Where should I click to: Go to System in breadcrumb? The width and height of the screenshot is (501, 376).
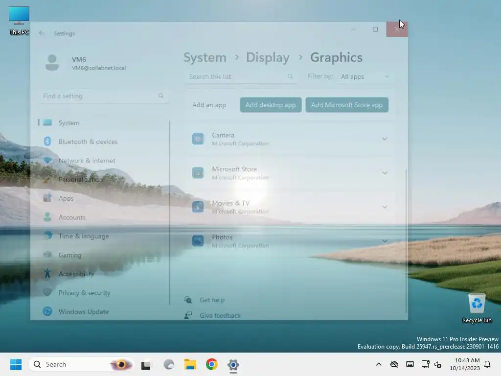[205, 58]
